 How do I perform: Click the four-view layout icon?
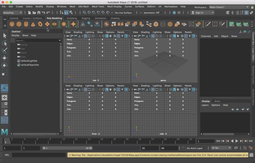pyautogui.click(x=4, y=105)
